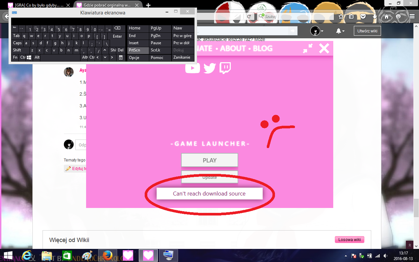Open the Twitter bird icon in launcher

[x=209, y=68]
